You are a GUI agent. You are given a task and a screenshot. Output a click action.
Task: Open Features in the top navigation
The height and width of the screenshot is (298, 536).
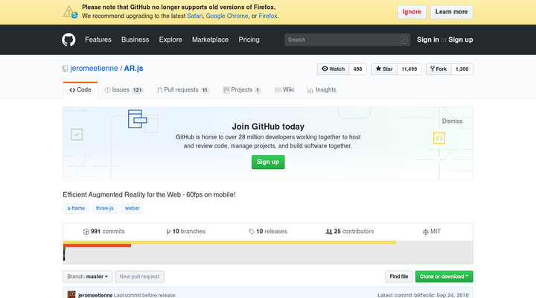(x=98, y=39)
